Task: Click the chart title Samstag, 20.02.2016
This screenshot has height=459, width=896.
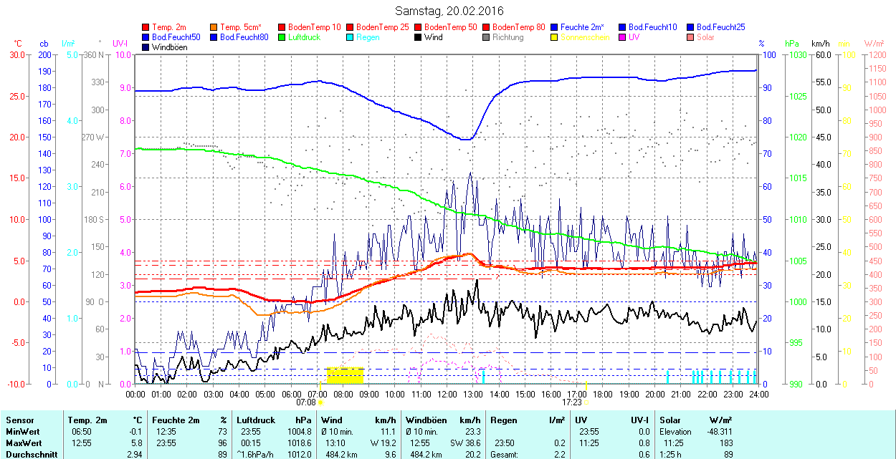Action: coord(449,11)
